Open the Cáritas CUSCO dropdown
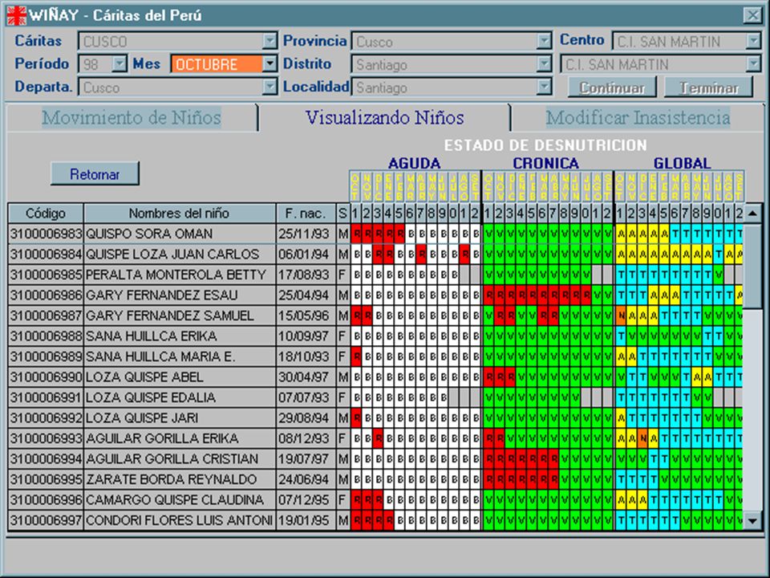The image size is (770, 578). [269, 41]
